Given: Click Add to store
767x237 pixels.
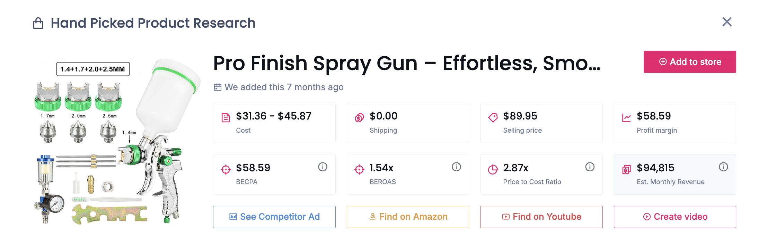Looking at the screenshot, I should point(689,62).
